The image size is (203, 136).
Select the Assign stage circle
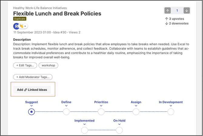point(136,112)
